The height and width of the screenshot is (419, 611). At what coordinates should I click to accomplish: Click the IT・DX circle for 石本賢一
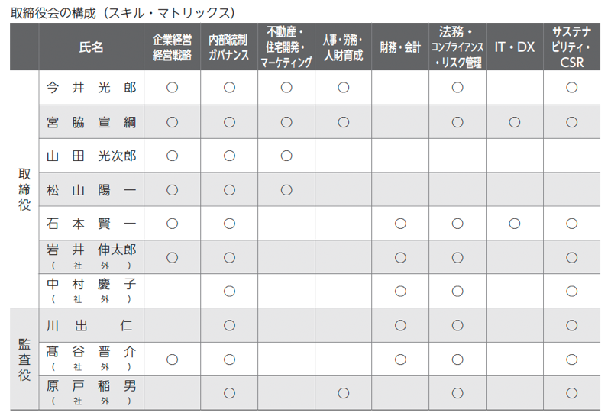[x=514, y=224]
